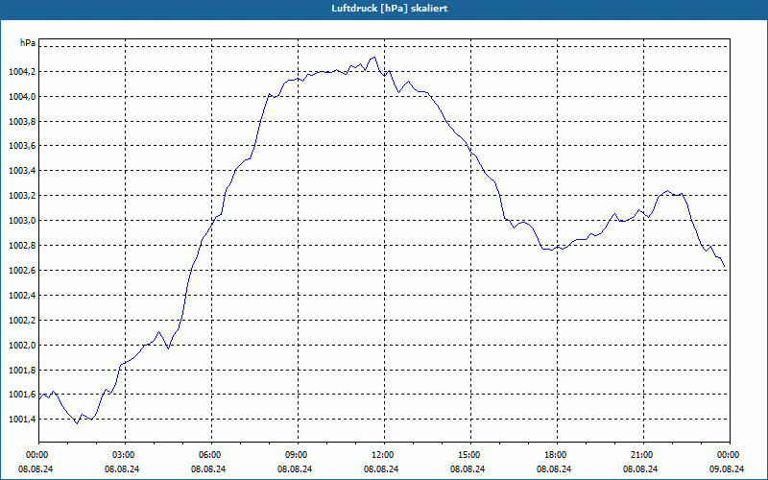Click the "09:00" time label
This screenshot has height=480, width=768.
[x=296, y=455]
